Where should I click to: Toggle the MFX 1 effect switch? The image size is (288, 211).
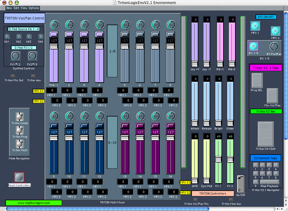pos(255,26)
